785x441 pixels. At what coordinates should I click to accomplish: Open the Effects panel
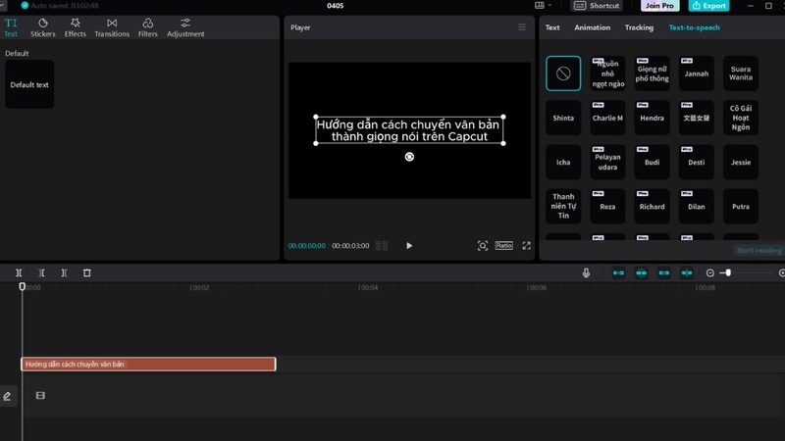[x=76, y=27]
